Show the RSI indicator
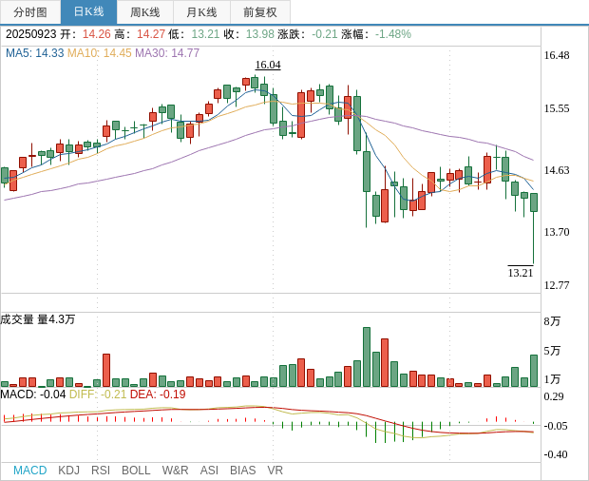Viewport: 589px width, 481px height. [101, 471]
